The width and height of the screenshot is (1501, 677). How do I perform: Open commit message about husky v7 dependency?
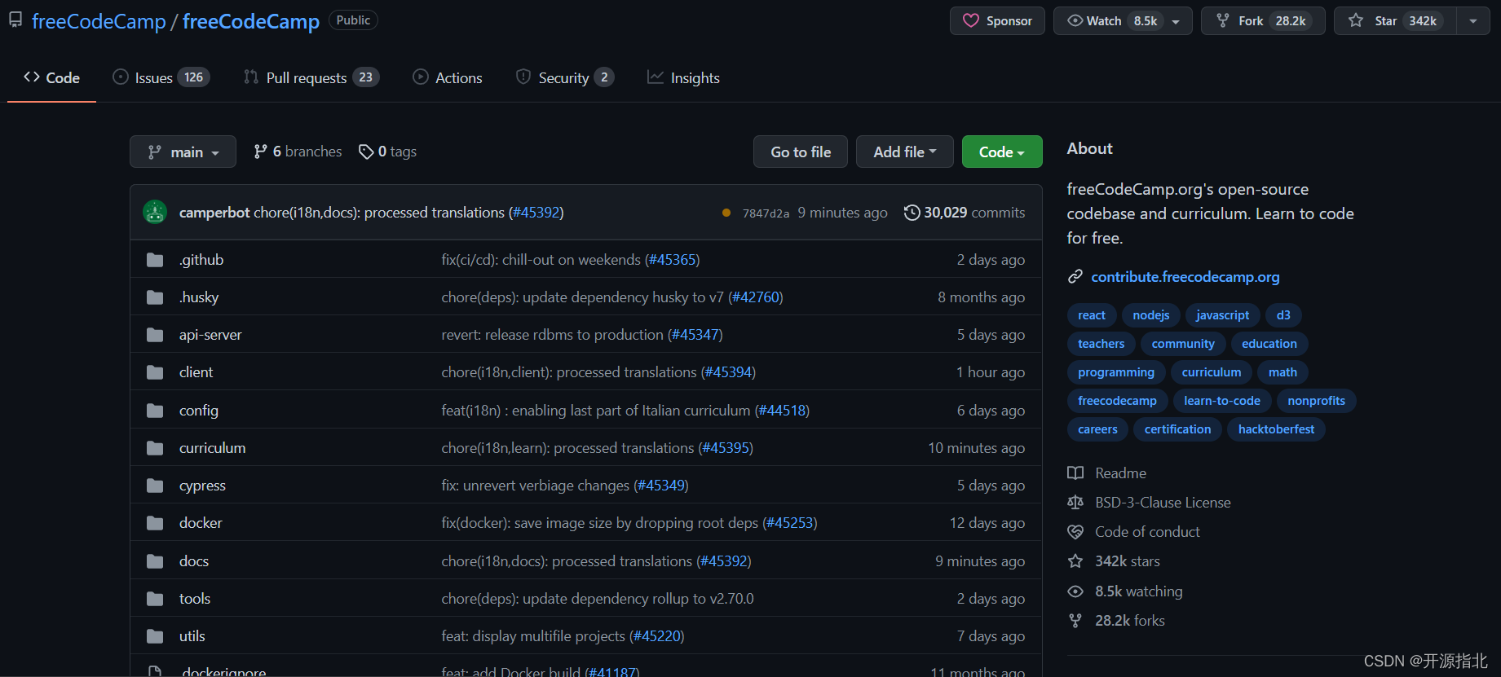coord(582,297)
